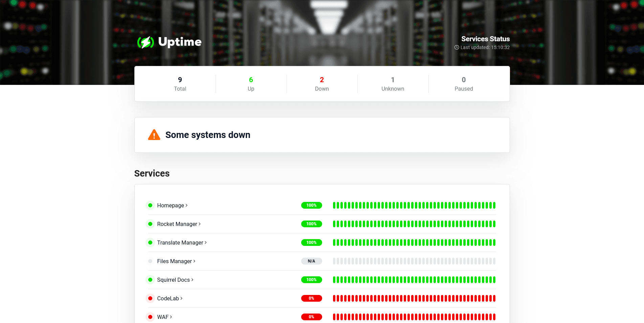Click the green status dot for Translate Manager

(150, 243)
